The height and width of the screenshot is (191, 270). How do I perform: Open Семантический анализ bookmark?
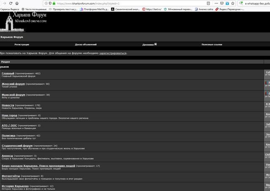[x=126, y=9]
